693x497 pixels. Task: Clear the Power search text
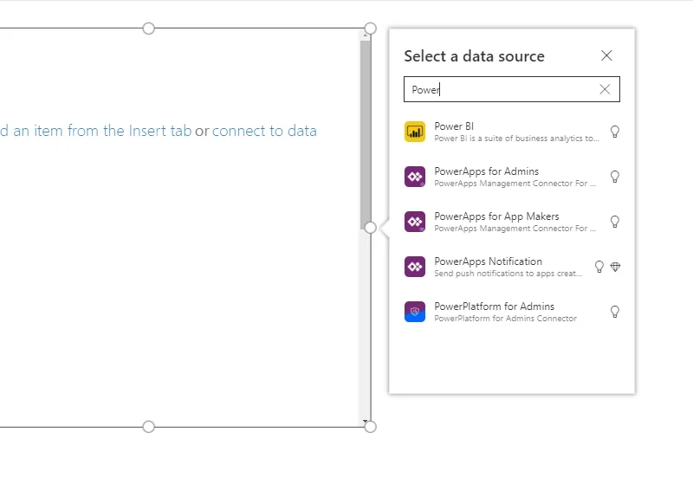point(605,89)
